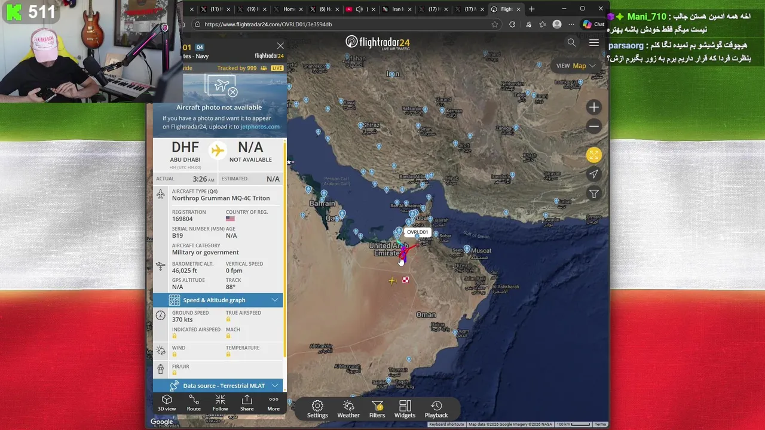Switch to the Home X browser tab

pos(289,9)
